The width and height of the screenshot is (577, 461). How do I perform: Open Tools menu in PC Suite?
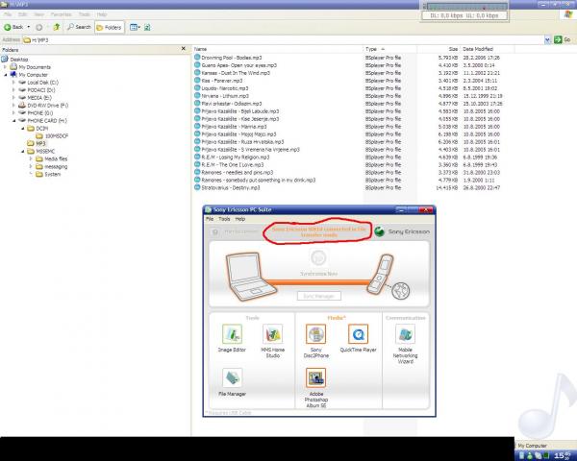coord(224,219)
